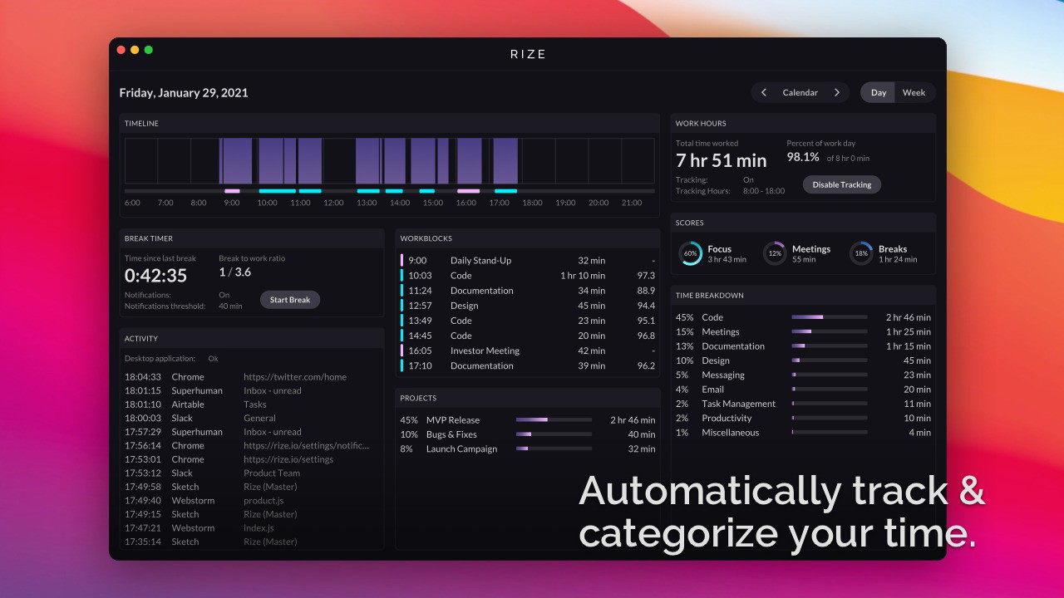Disable tracking in Work Hours panel
This screenshot has height=598, width=1064.
pos(841,184)
